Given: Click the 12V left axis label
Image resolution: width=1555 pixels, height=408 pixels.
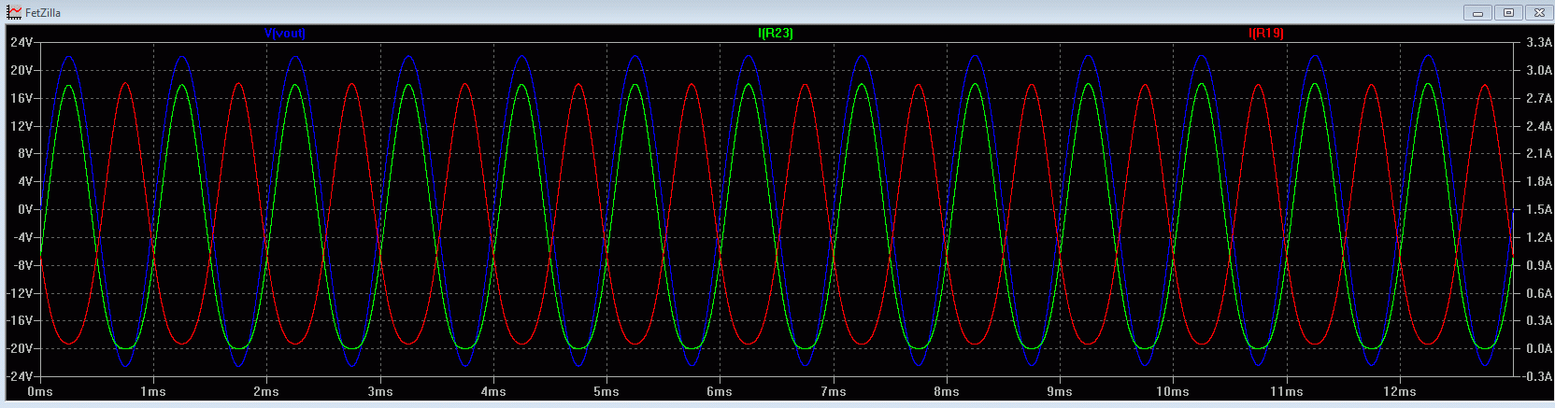Looking at the screenshot, I should [x=21, y=126].
